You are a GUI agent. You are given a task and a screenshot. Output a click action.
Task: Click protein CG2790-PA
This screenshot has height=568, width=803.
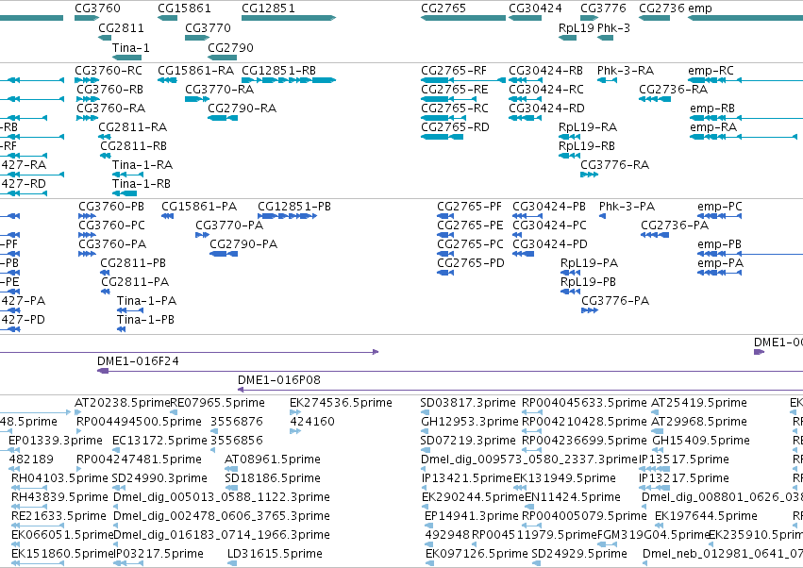224,254
